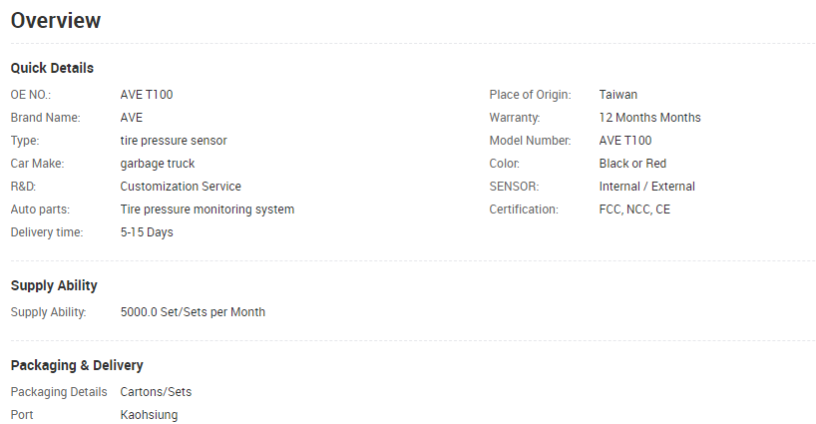
Task: Select the Tire pressure monitoring system text
Action: [207, 210]
